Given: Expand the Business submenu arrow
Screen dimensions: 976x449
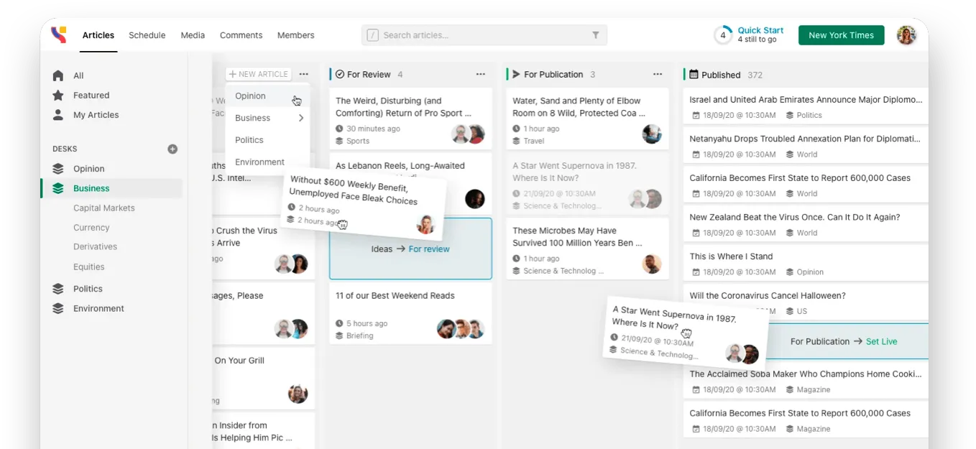Looking at the screenshot, I should (x=300, y=119).
